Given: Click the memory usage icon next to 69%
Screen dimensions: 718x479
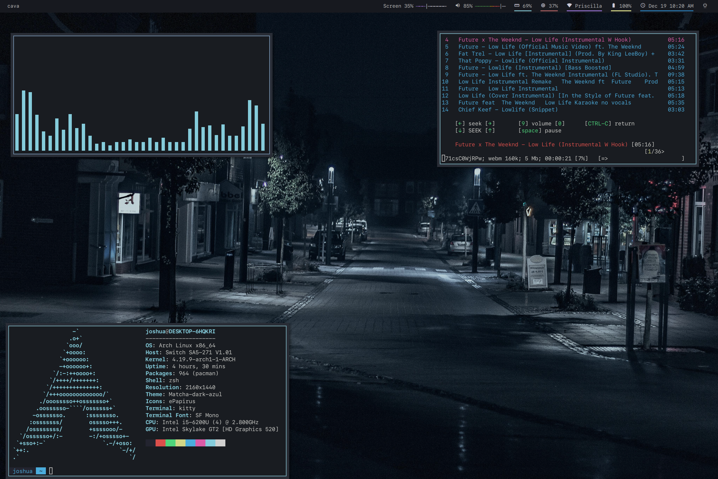Looking at the screenshot, I should 517,6.
